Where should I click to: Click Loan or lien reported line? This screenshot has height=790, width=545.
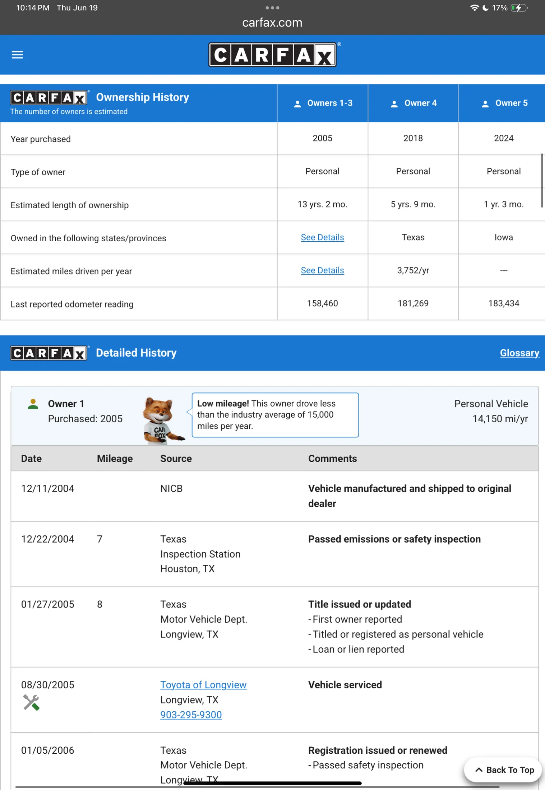356,649
